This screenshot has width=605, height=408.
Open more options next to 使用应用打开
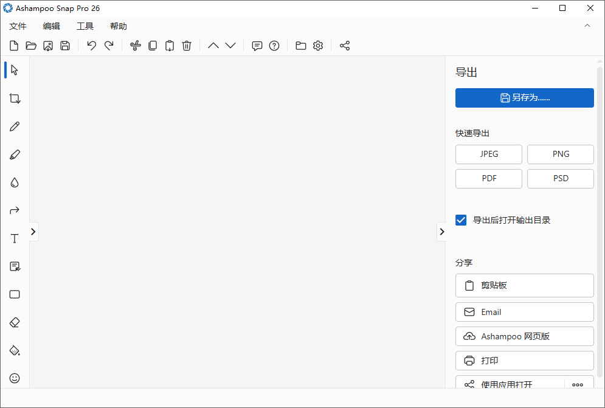(x=578, y=384)
